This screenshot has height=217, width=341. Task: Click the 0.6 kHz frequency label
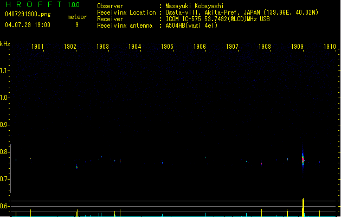coord(4,206)
